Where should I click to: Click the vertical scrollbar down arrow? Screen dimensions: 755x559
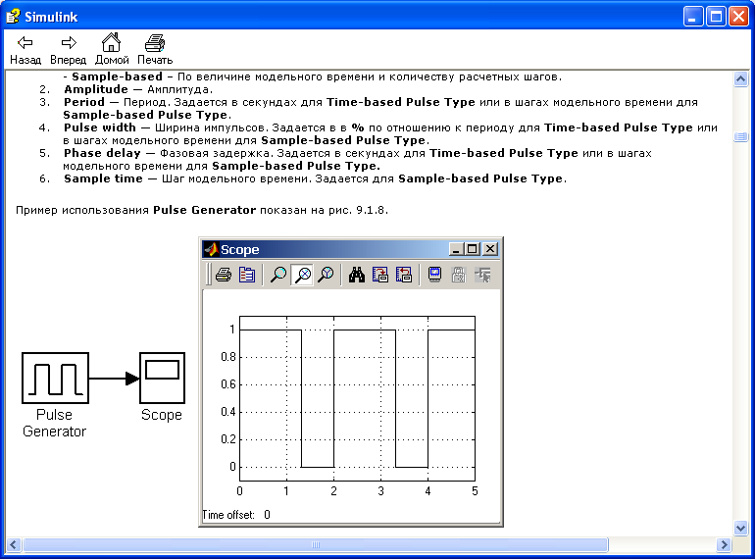point(740,529)
